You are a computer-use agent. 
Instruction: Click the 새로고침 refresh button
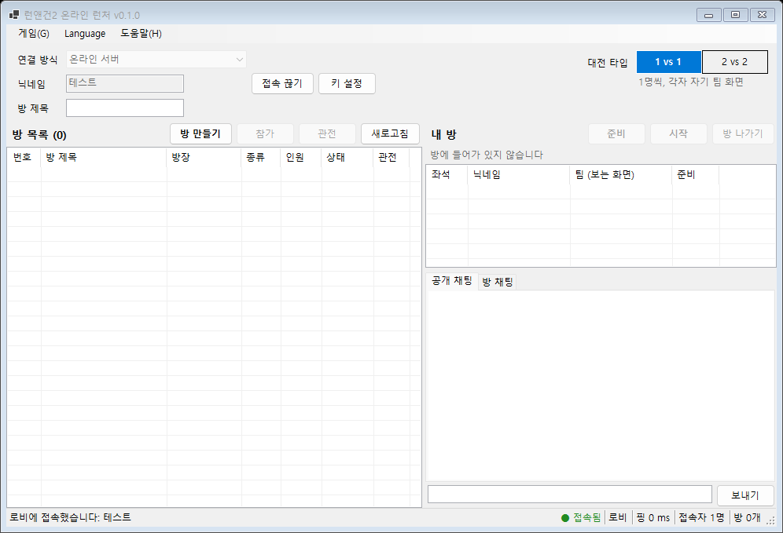pos(390,133)
